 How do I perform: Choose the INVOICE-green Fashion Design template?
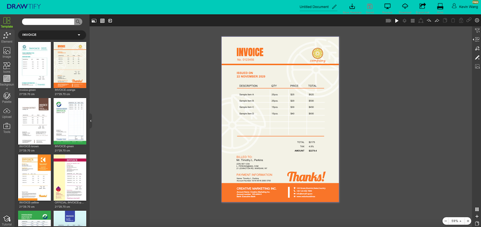(x=70, y=121)
